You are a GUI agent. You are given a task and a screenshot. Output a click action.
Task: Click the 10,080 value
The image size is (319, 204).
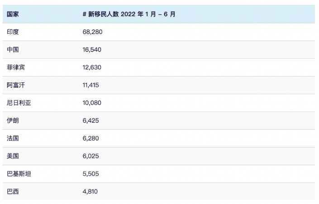coord(92,103)
